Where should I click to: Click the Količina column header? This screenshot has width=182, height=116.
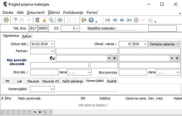[112, 98]
